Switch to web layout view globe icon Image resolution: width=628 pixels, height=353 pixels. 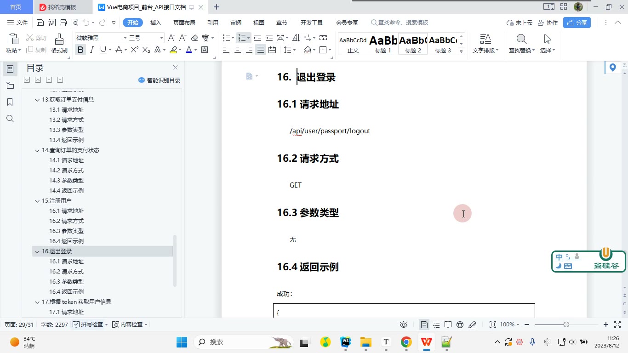(x=460, y=325)
